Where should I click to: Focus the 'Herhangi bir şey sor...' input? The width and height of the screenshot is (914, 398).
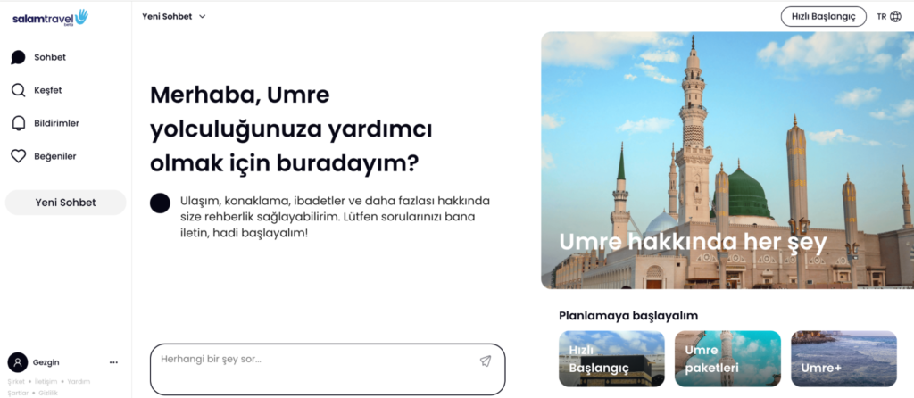(x=328, y=369)
